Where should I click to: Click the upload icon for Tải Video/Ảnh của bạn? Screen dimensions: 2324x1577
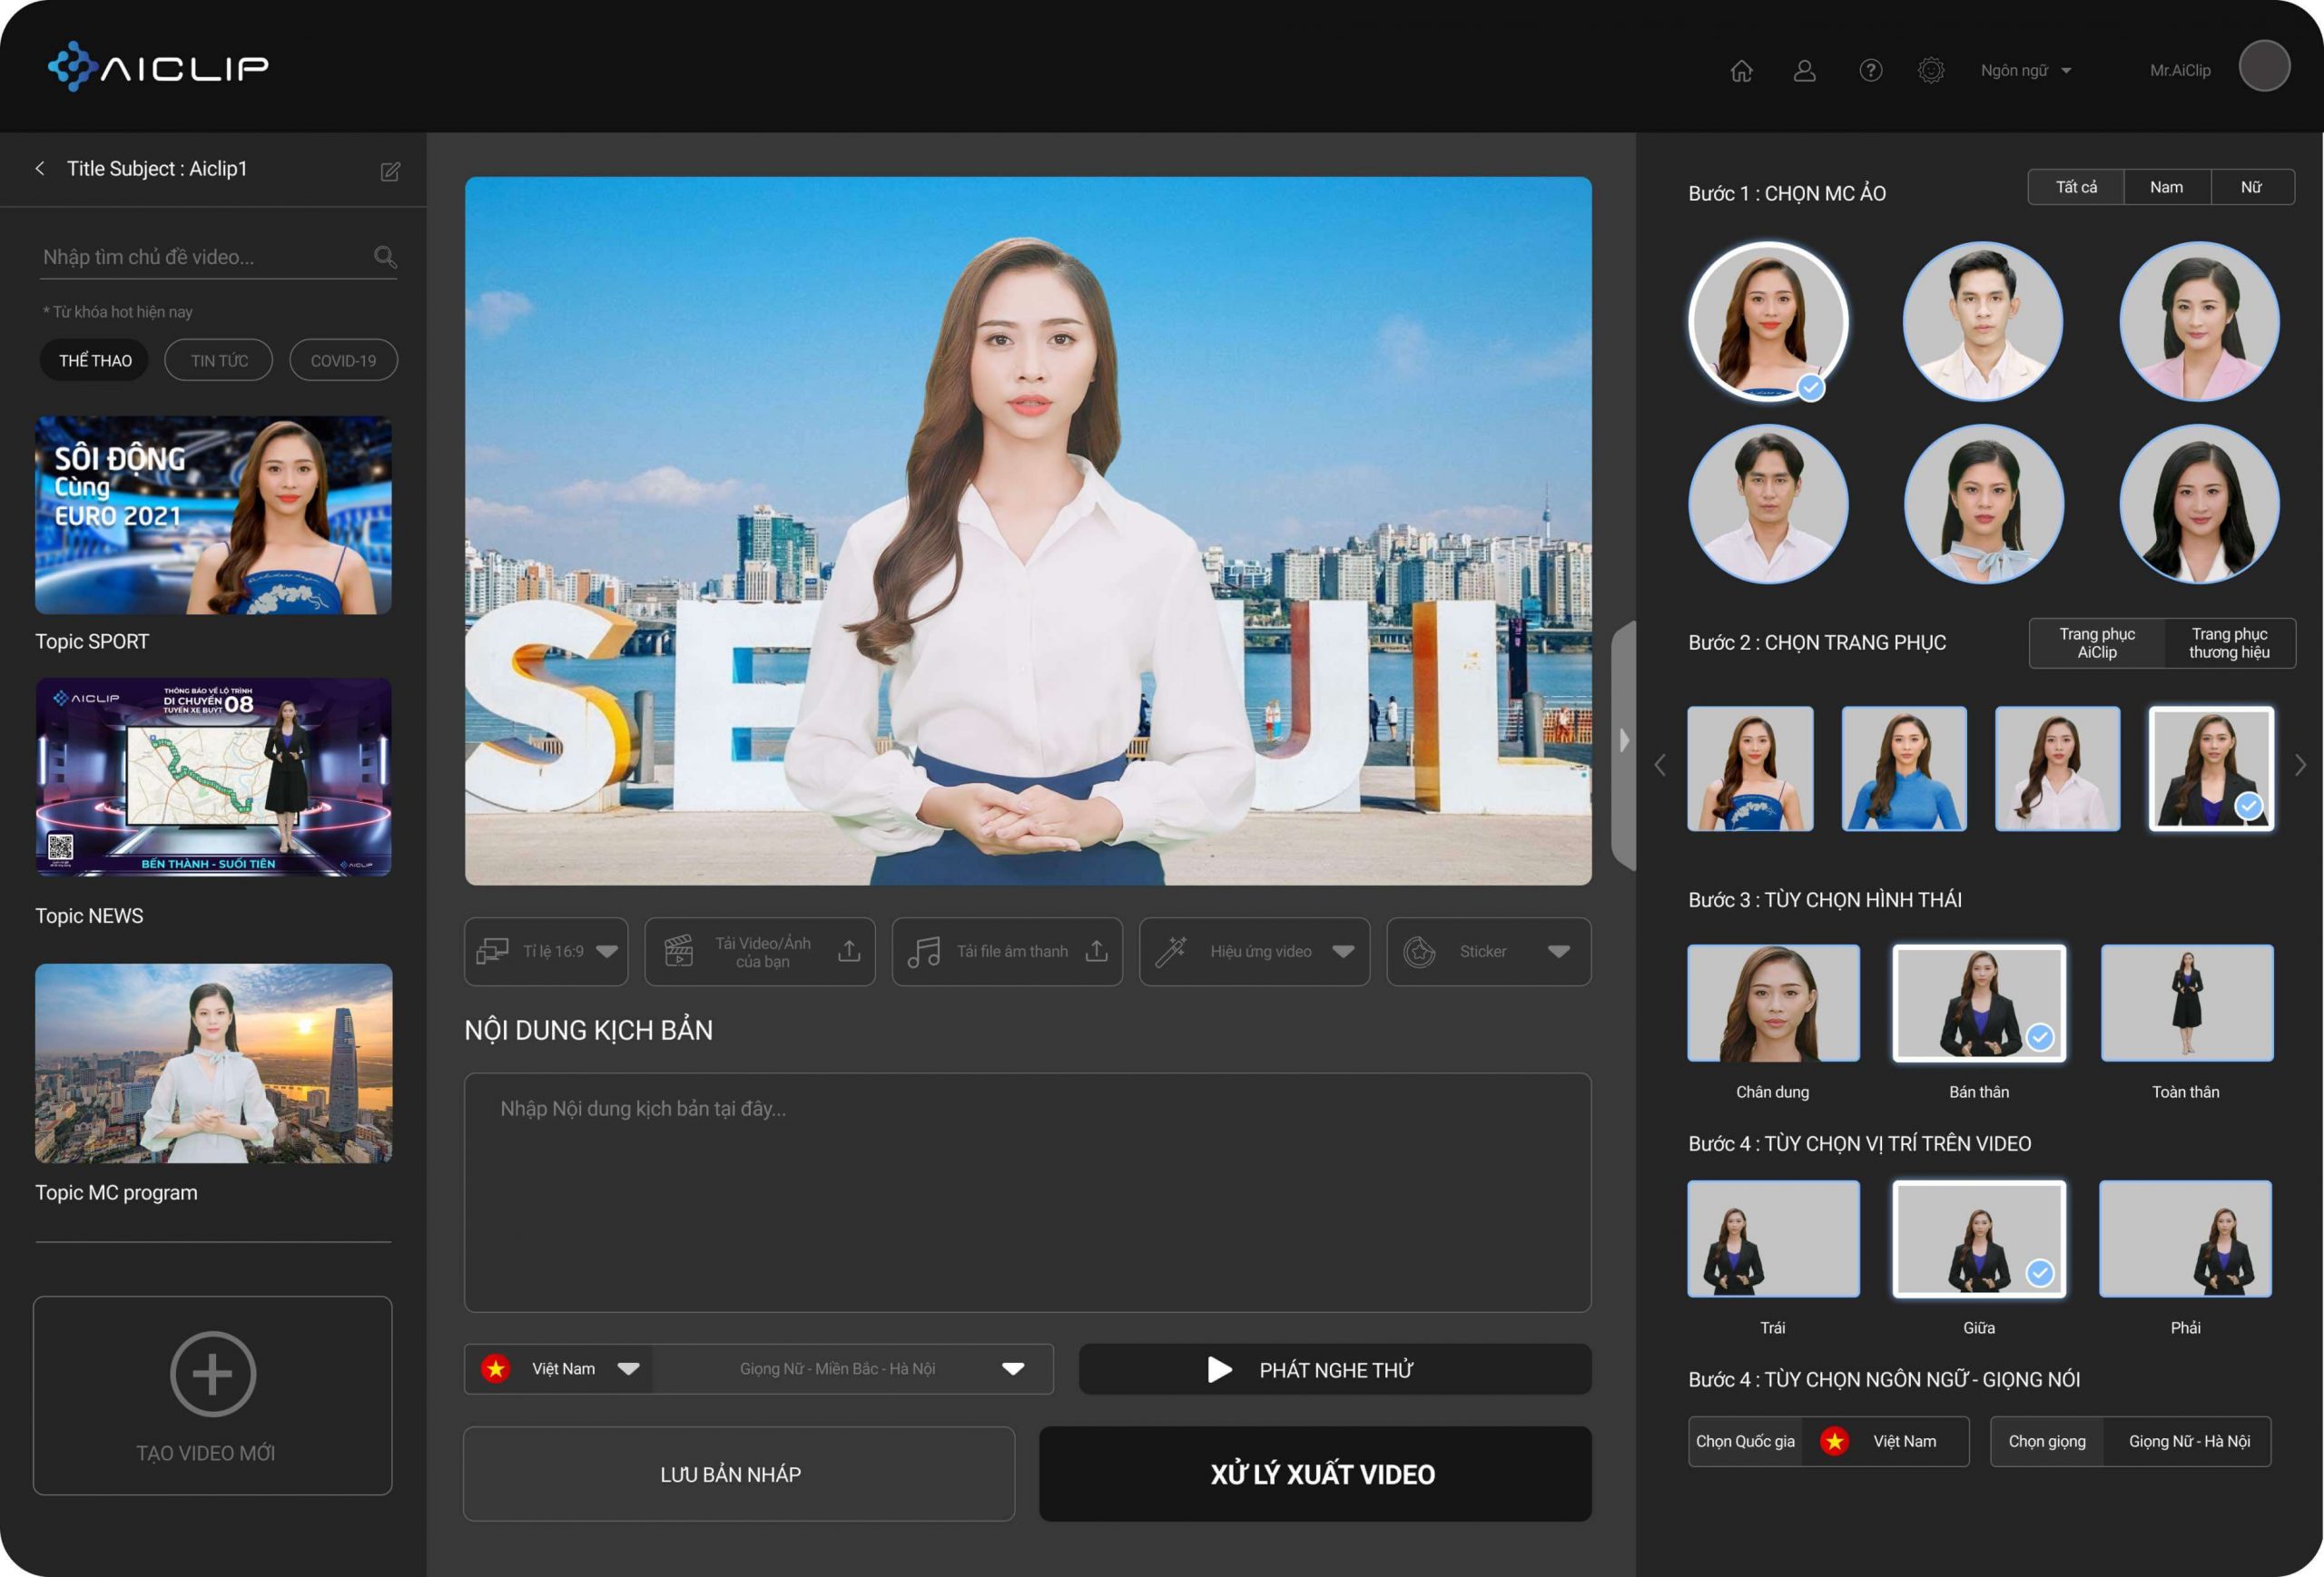849,952
